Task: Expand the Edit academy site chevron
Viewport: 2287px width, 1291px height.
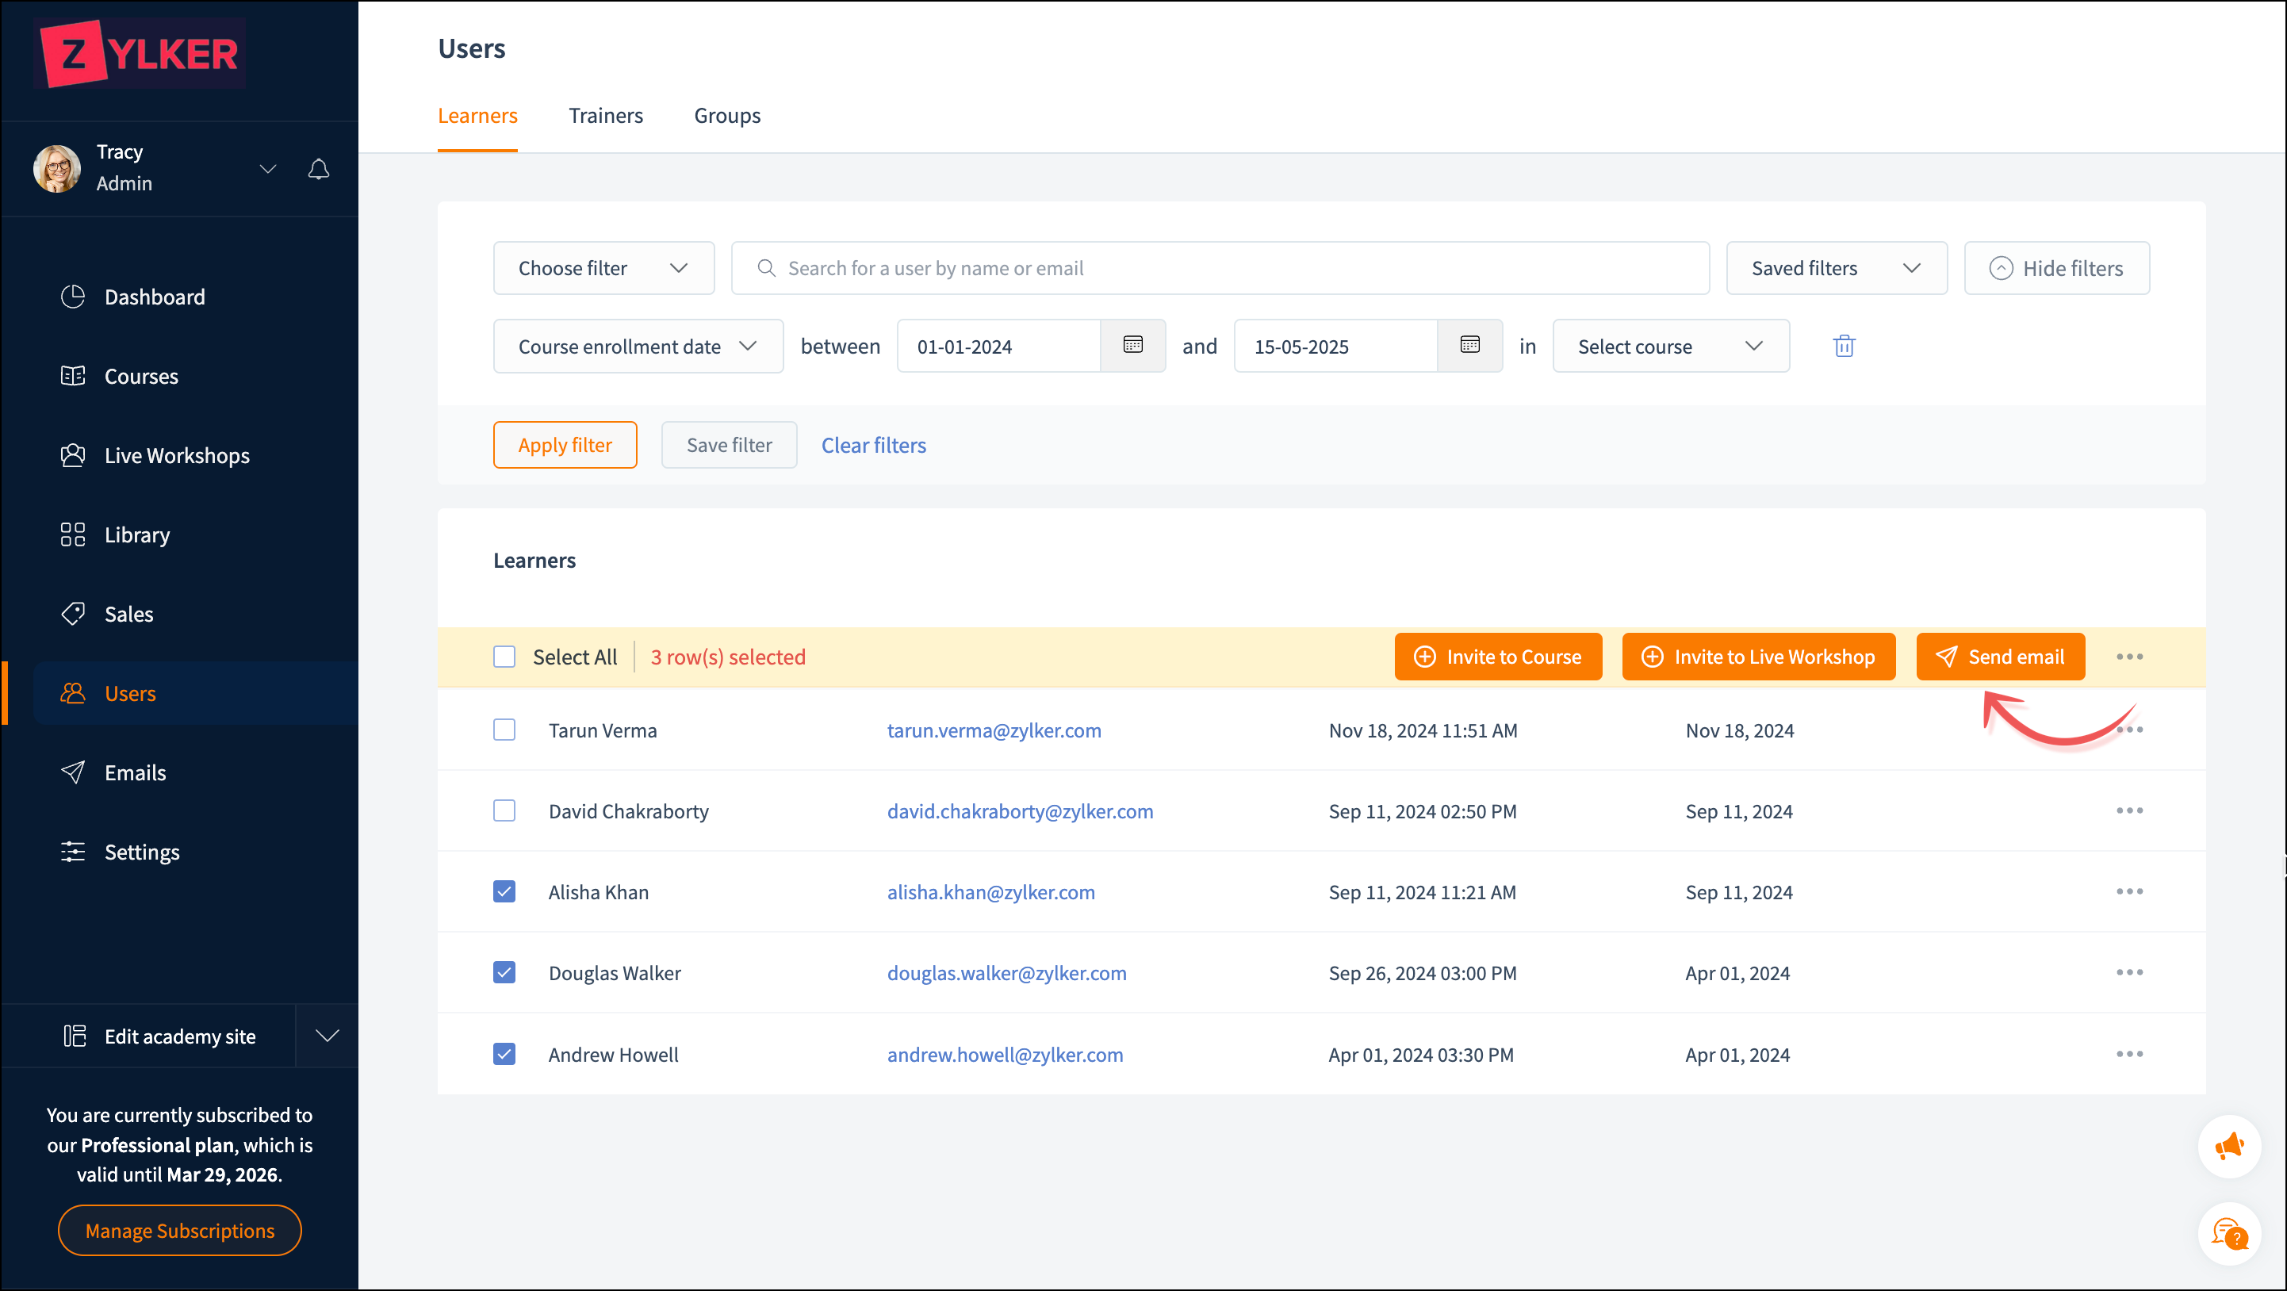Action: [x=327, y=1036]
